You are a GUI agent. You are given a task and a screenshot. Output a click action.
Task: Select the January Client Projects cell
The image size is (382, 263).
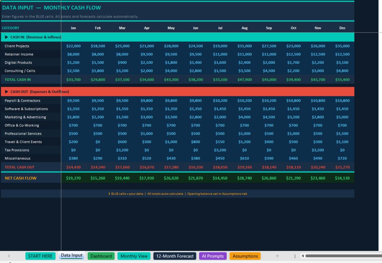pyautogui.click(x=73, y=46)
